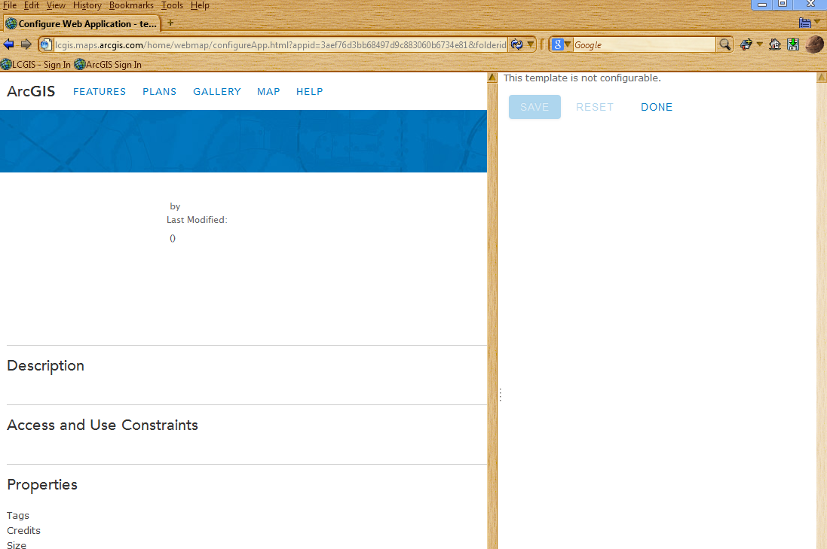Click the Last Modified label

(x=197, y=220)
